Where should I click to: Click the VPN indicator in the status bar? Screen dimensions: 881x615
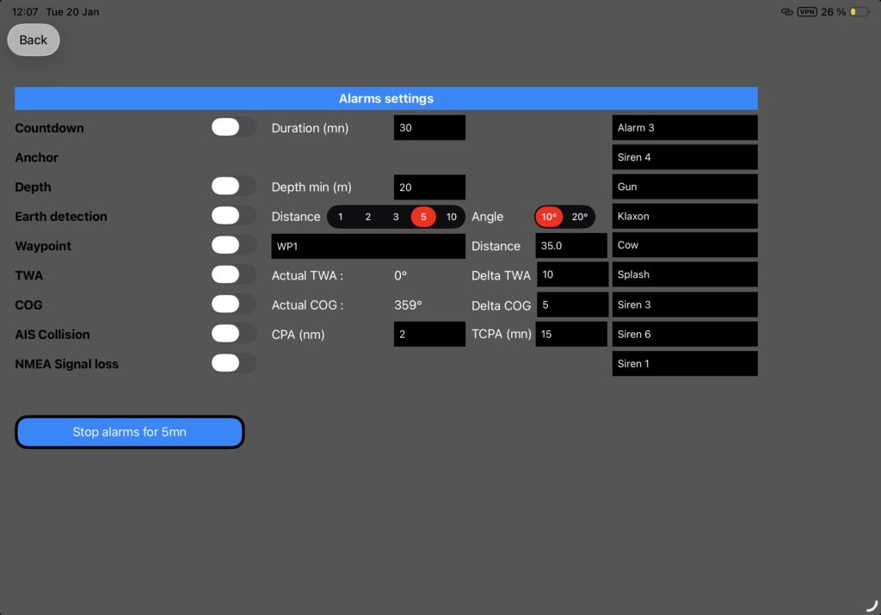[x=807, y=11]
